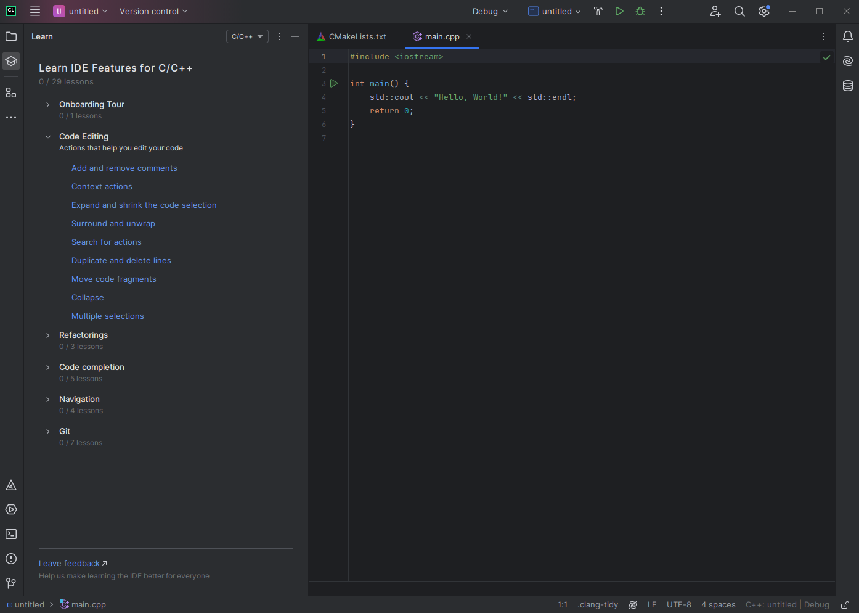This screenshot has width=859, height=613.
Task: Click main.cpp breadcrumb in status bar
Action: click(x=83, y=605)
